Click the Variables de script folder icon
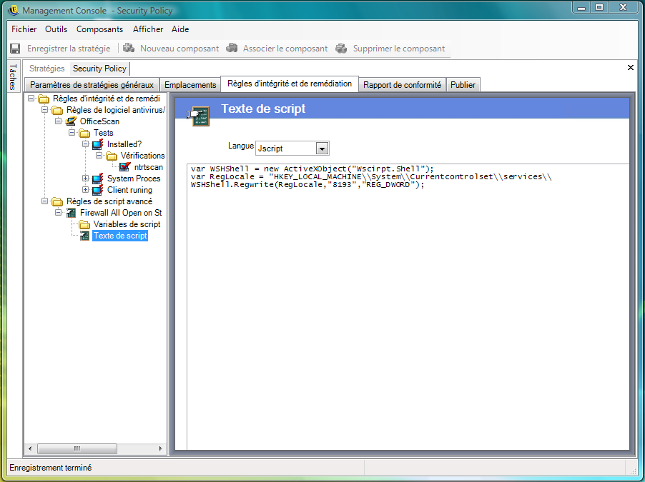The image size is (645, 482). tap(84, 224)
